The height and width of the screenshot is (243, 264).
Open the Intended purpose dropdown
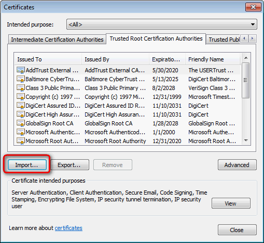tap(162, 24)
